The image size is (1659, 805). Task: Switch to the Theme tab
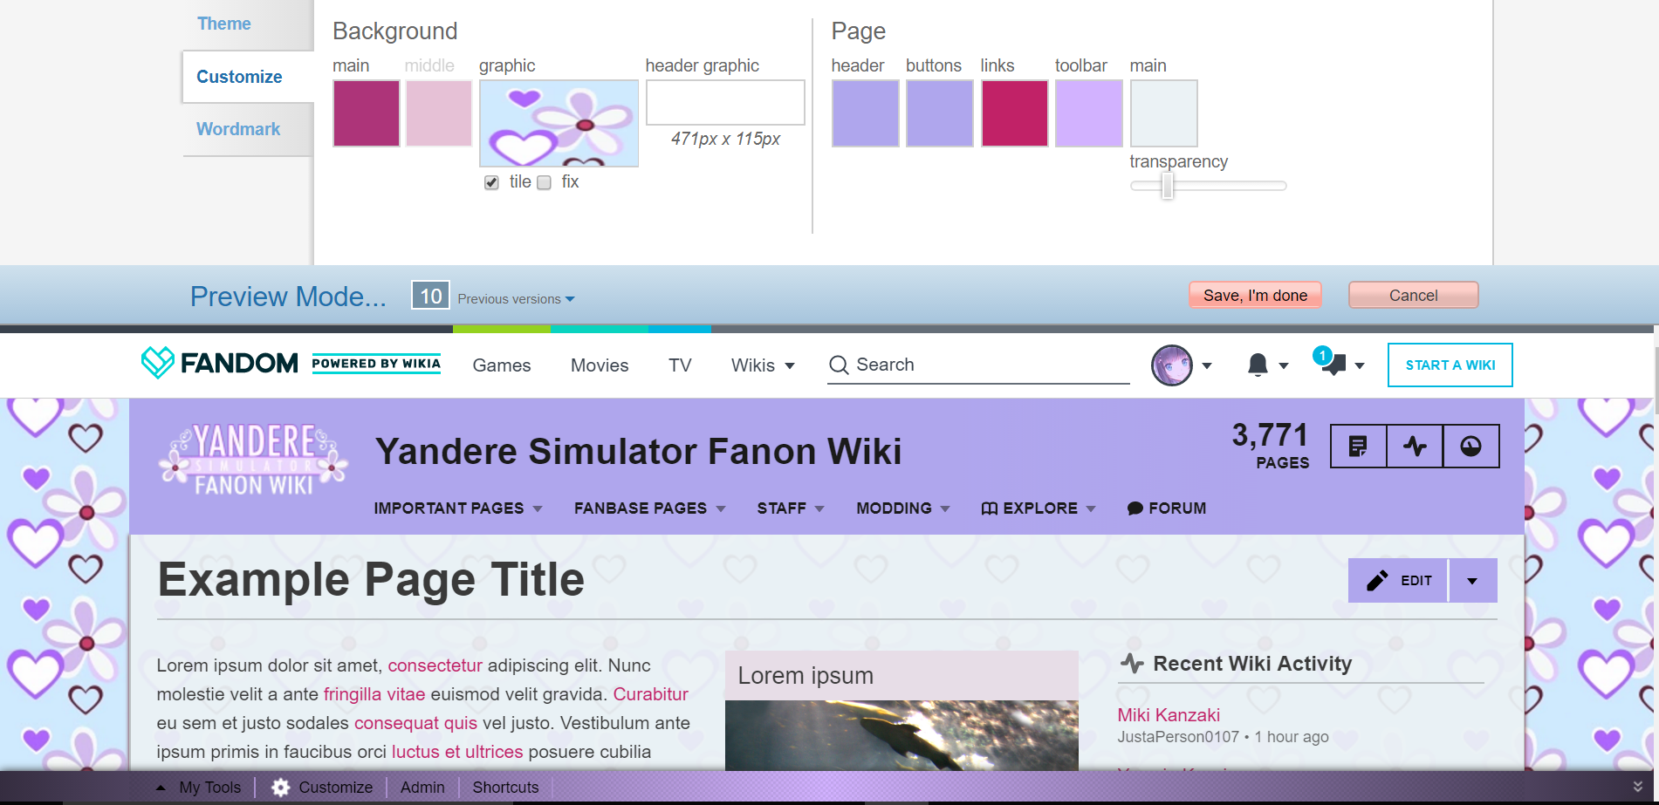click(x=224, y=24)
